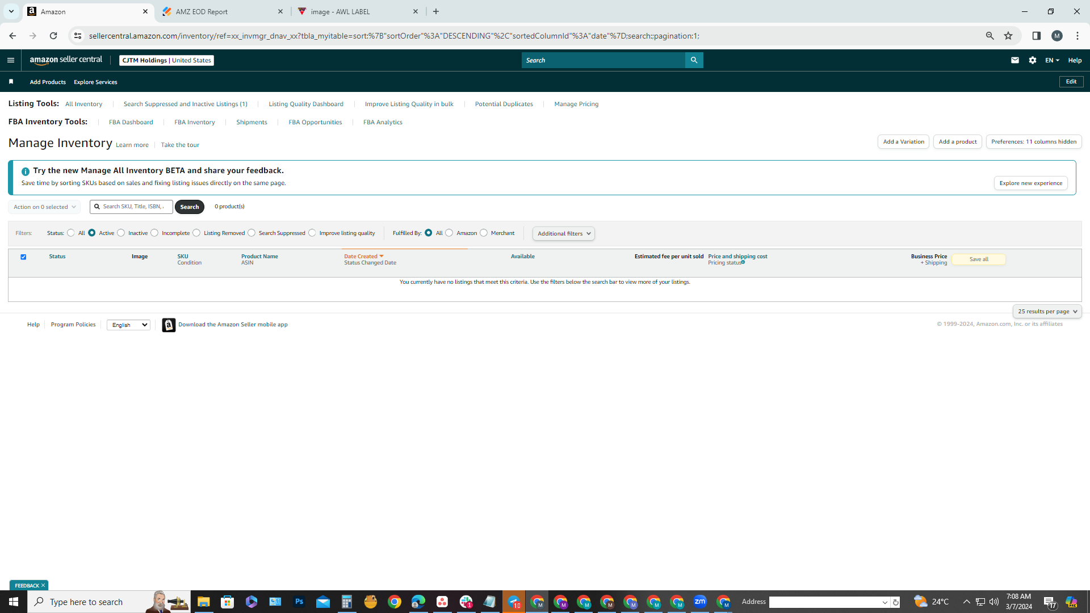Screen dimensions: 1090x613
Task: Click Add a Variation button
Action: [x=903, y=141]
